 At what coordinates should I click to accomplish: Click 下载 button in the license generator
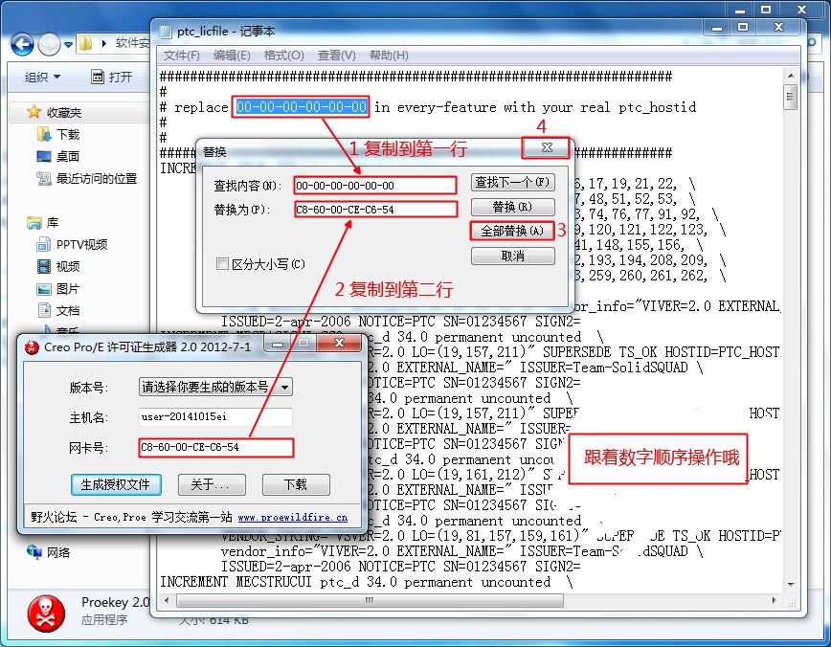click(x=296, y=484)
